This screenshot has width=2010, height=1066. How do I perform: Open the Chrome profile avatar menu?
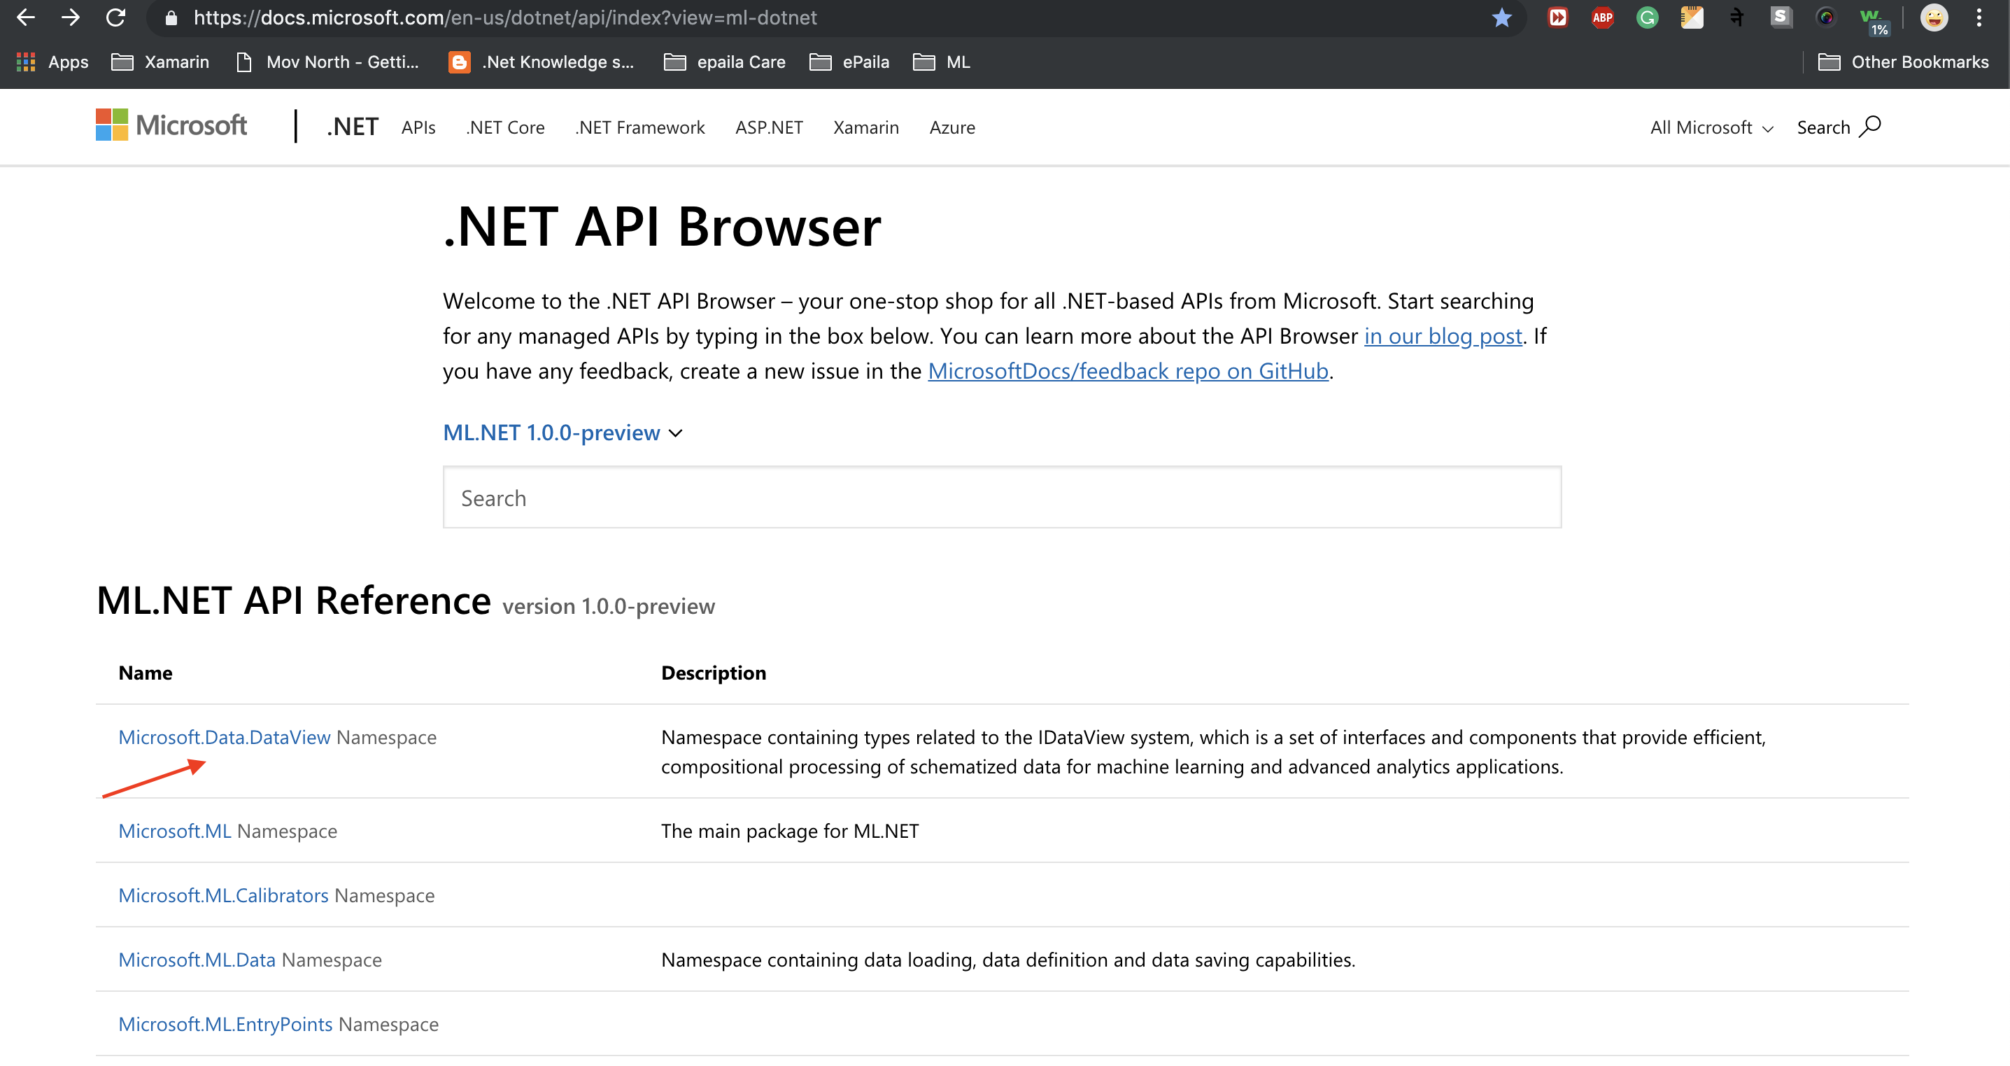(1935, 17)
